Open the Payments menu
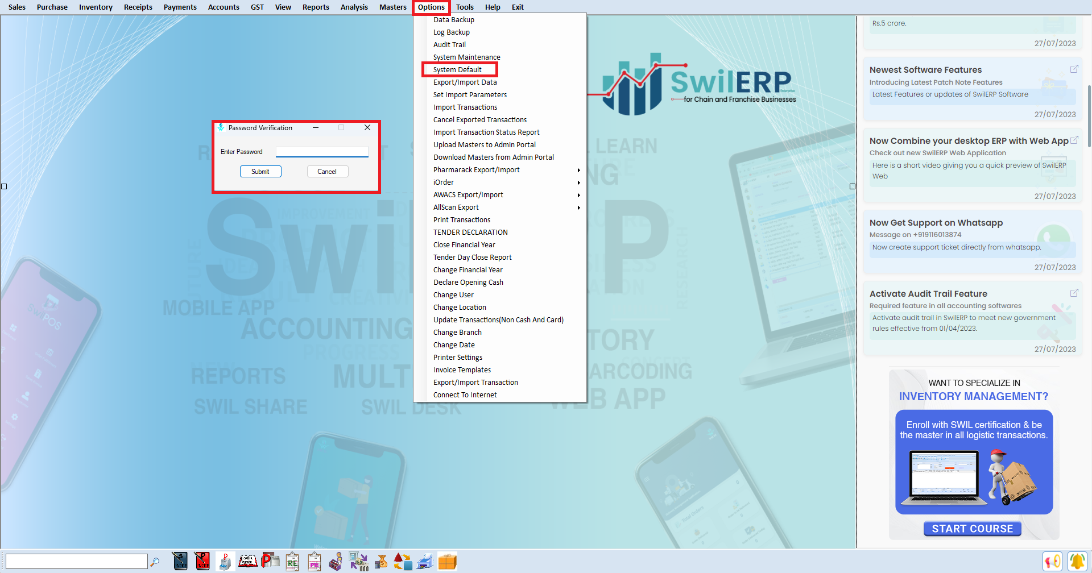Screen dimensions: 1092x573 coord(180,7)
